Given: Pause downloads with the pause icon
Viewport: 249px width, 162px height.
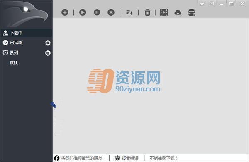Looking at the screenshot, I should pyautogui.click(x=97, y=12).
